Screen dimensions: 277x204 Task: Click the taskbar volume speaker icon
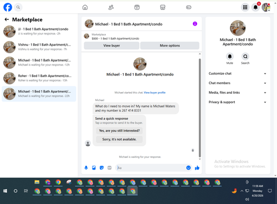click(247, 199)
